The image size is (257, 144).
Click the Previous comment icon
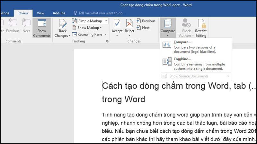13,23
